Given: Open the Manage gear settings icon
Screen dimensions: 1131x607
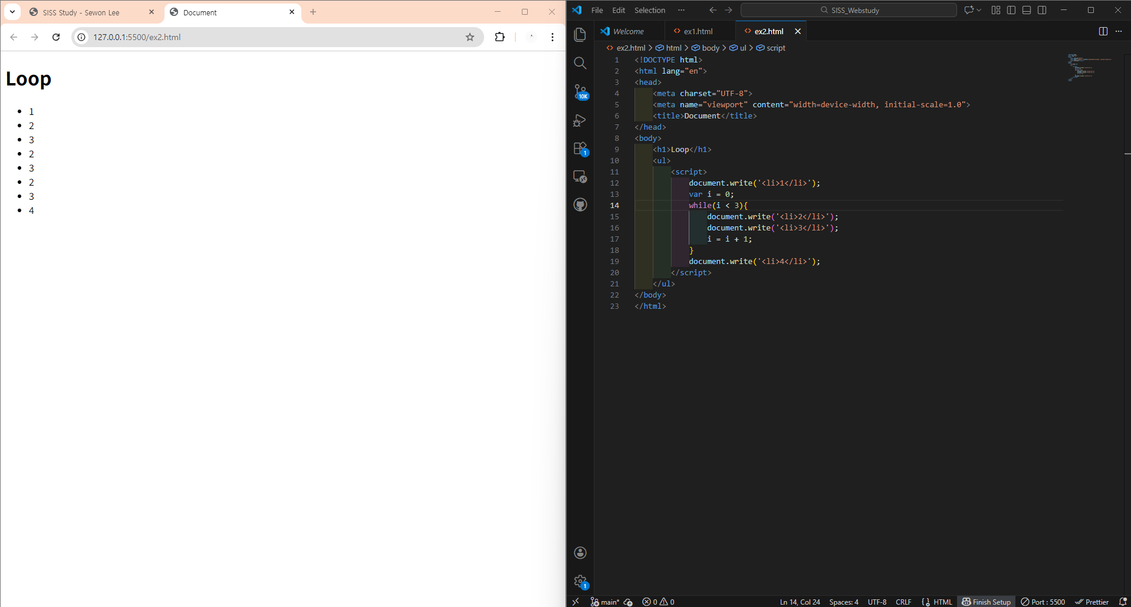Looking at the screenshot, I should (x=580, y=582).
